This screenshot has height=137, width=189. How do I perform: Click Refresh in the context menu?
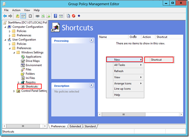click(125, 71)
